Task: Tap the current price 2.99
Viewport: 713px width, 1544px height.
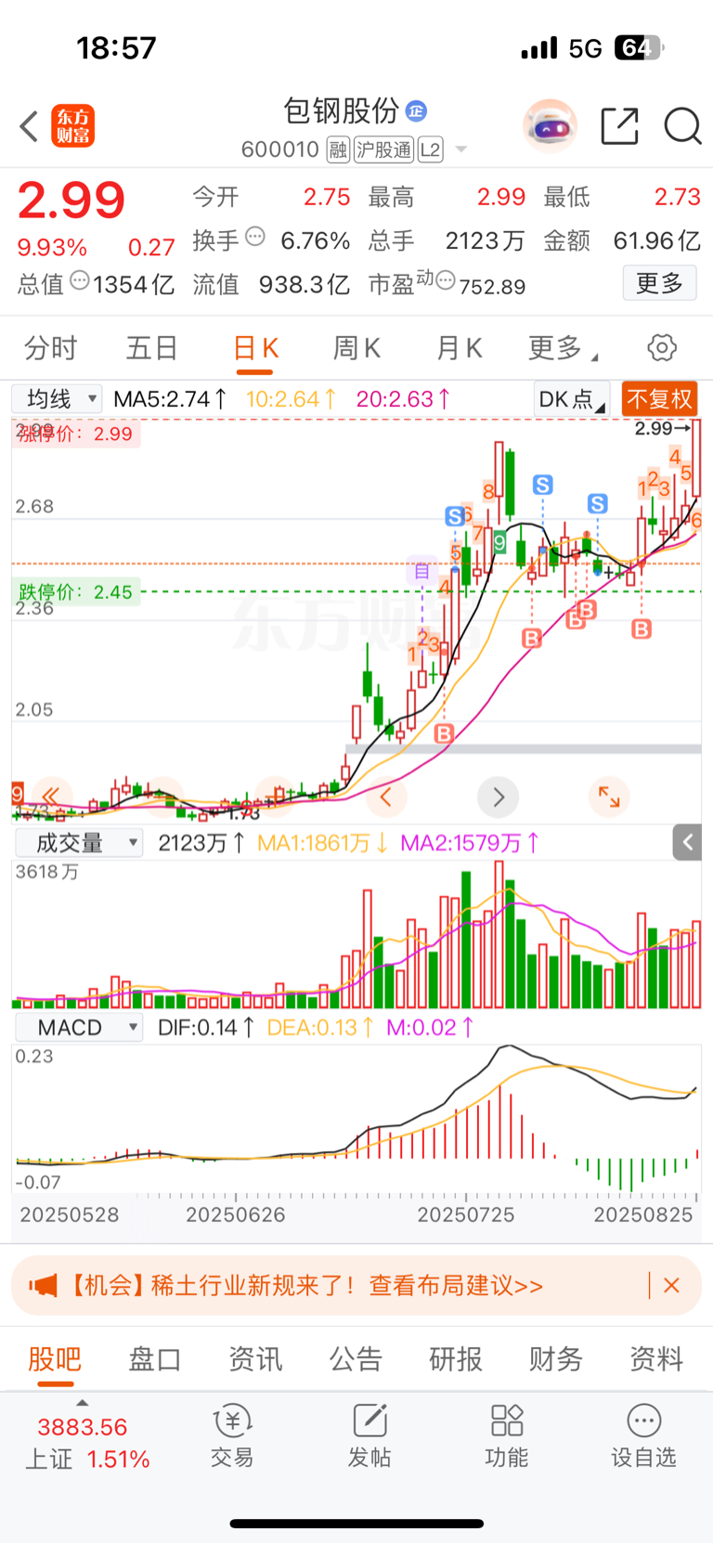Action: point(71,201)
